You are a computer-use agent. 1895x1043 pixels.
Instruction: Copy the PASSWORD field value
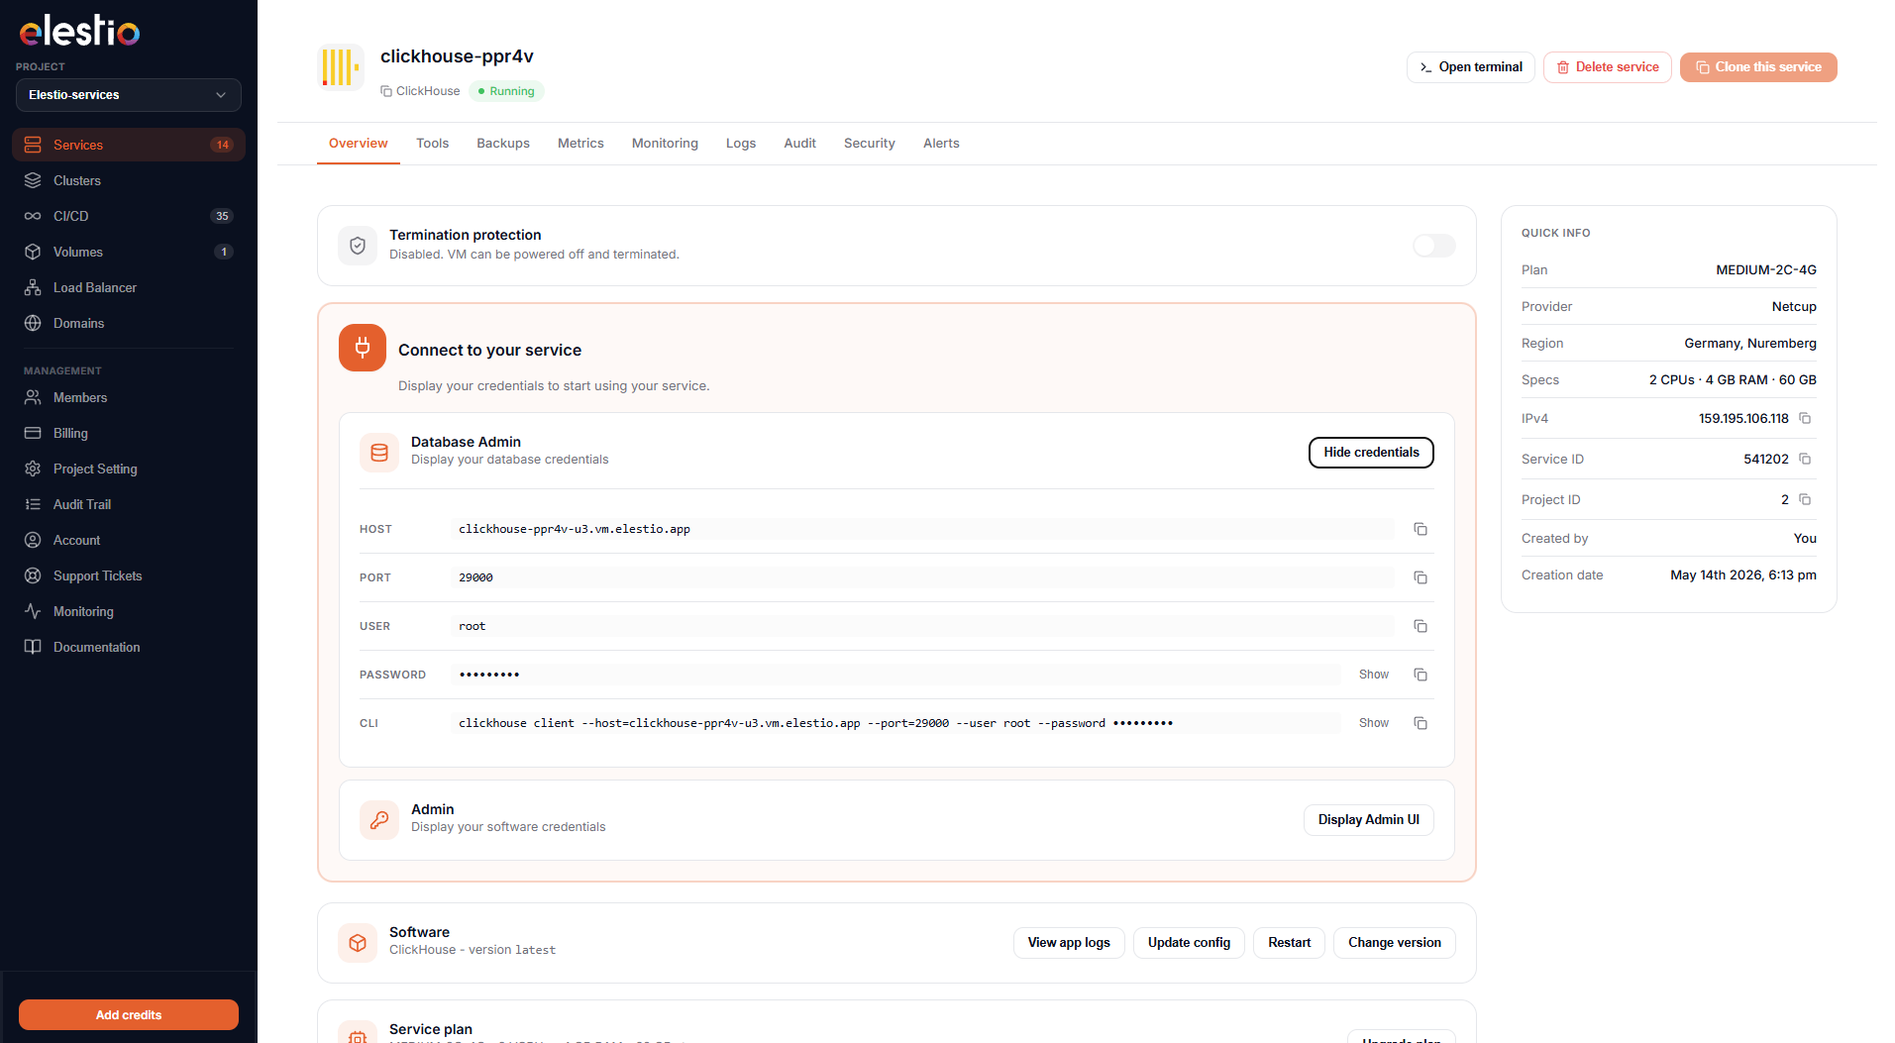(1421, 675)
